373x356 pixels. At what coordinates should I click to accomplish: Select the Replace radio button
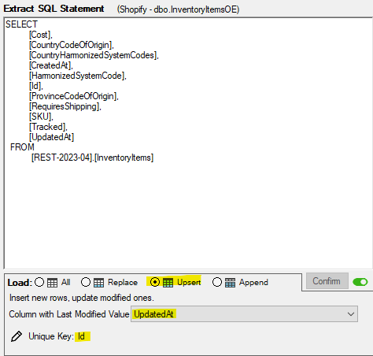tap(86, 282)
